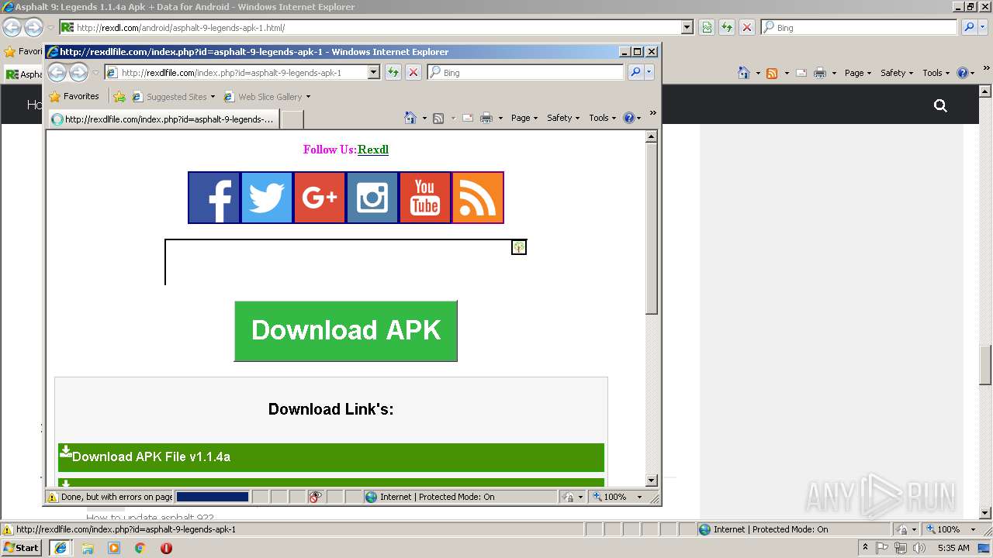Image resolution: width=993 pixels, height=558 pixels.
Task: Click popup address bar URL field
Action: pos(244,72)
